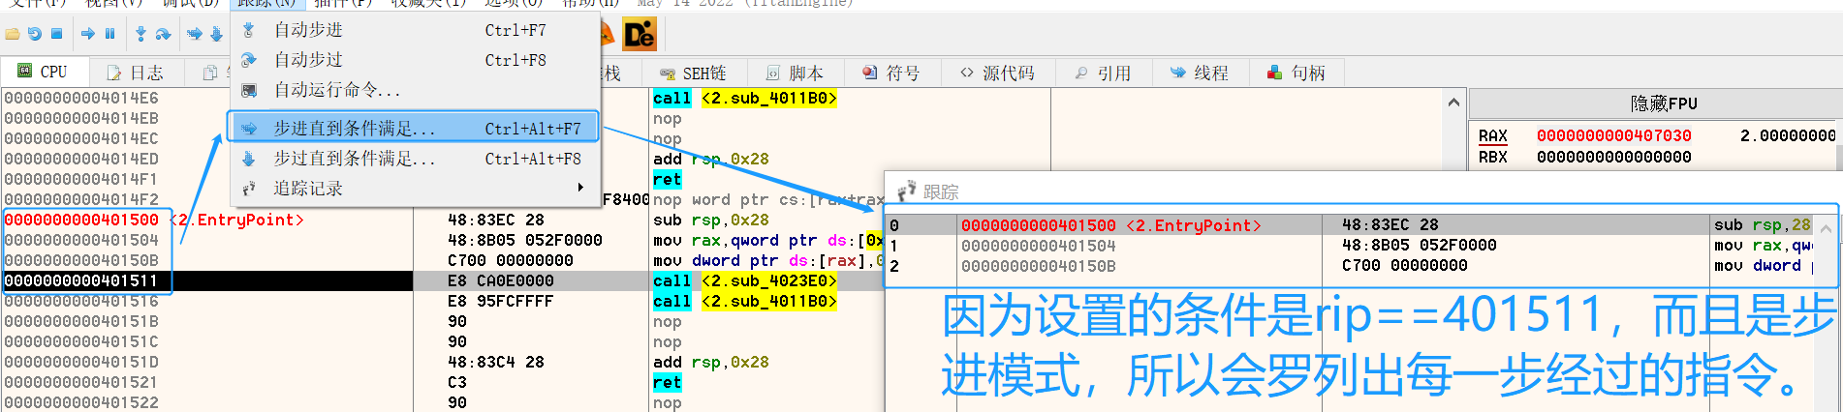This screenshot has width=1843, height=412.
Task: Open the 线程 tab
Action: (x=1200, y=74)
